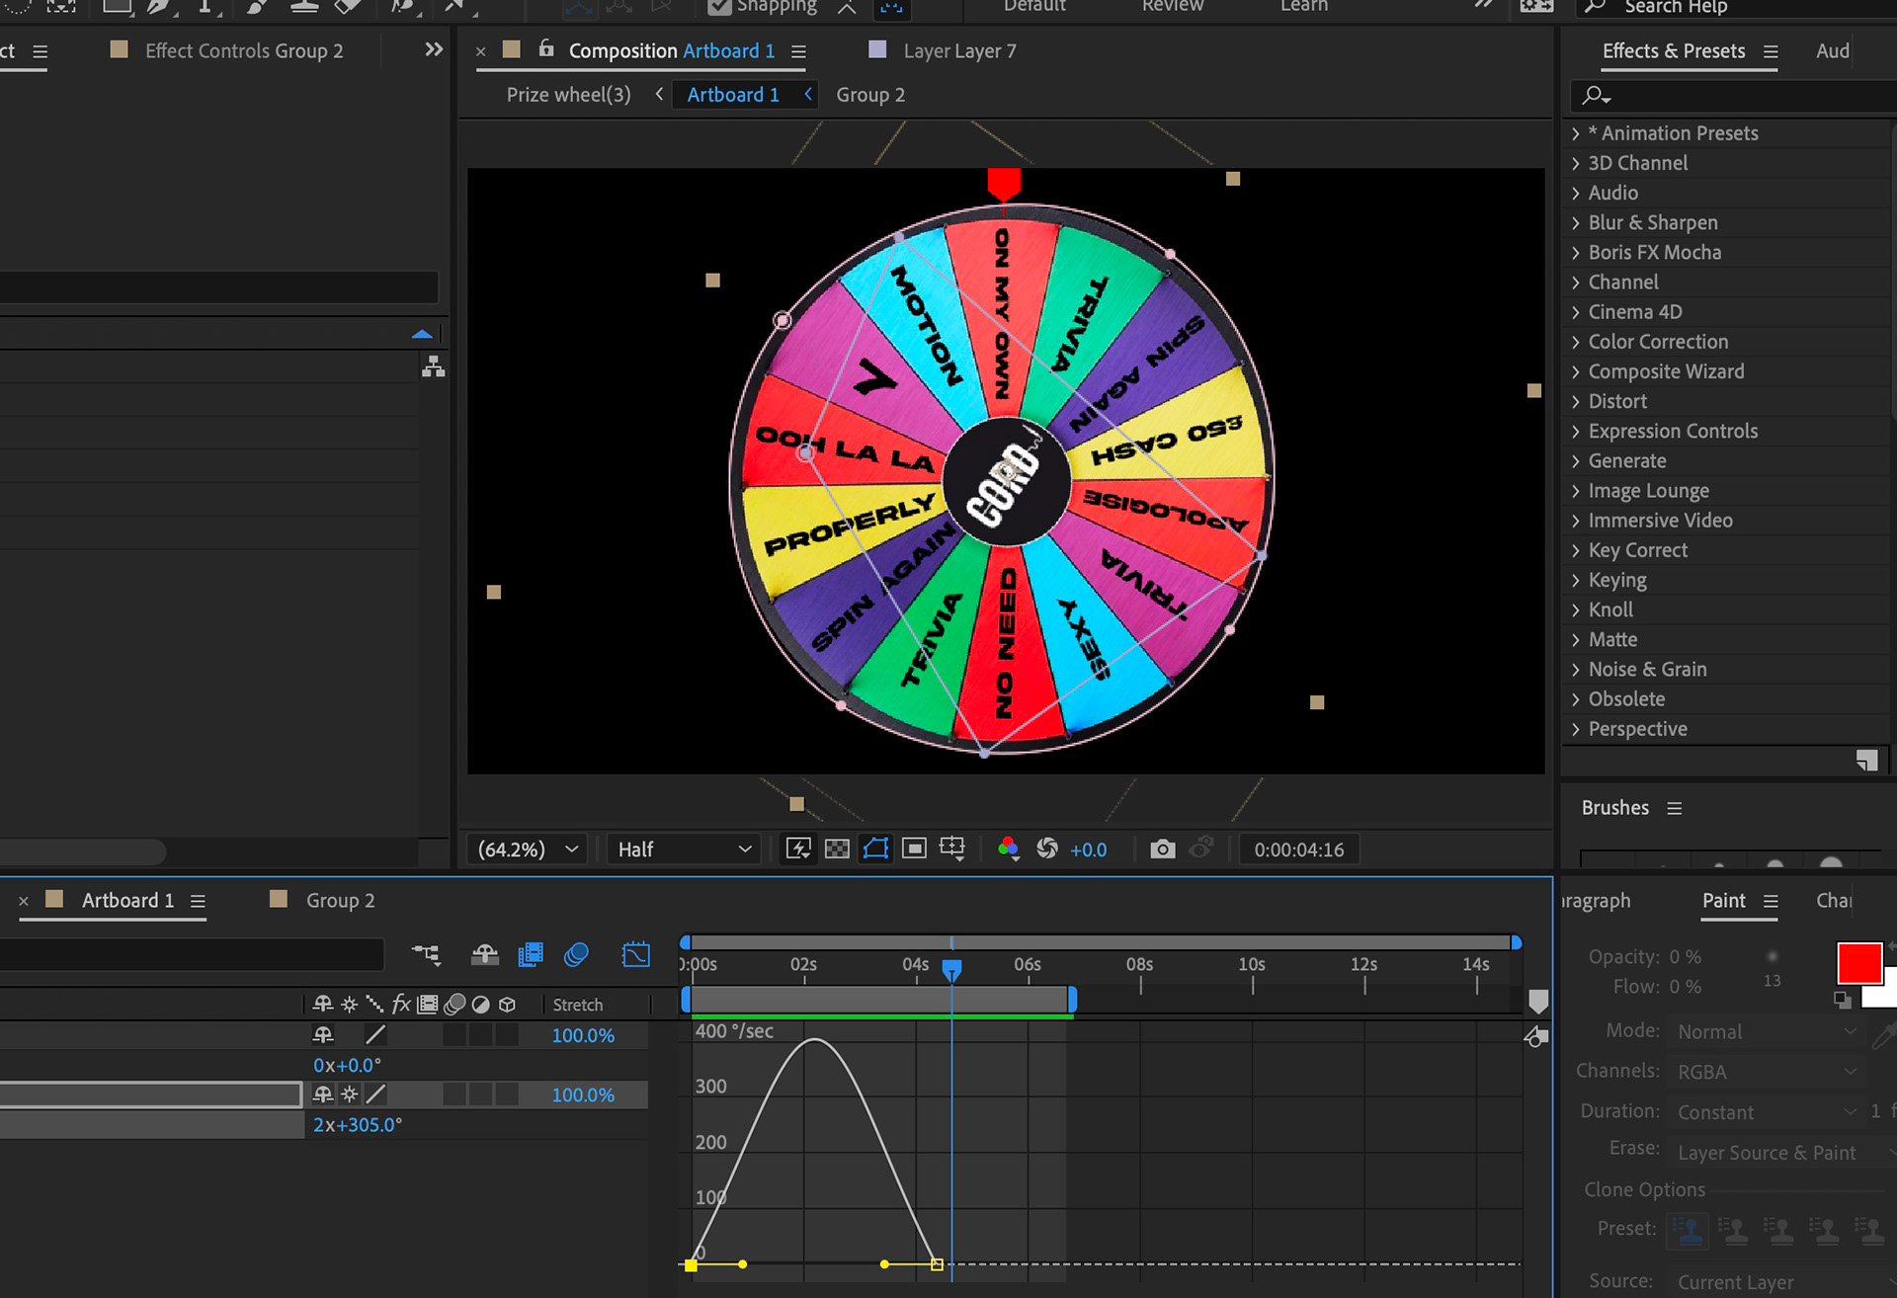Click the Take Snapshot camera icon
1897x1298 pixels.
click(x=1162, y=850)
